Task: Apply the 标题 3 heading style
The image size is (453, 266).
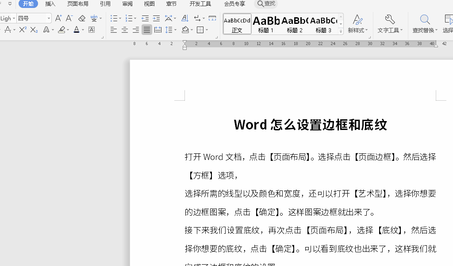Action: point(323,24)
